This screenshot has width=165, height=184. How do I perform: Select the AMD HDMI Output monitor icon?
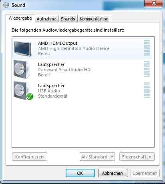tap(23, 48)
